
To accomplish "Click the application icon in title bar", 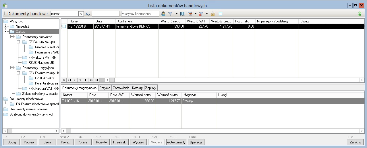I will pyautogui.click(x=5, y=5).
